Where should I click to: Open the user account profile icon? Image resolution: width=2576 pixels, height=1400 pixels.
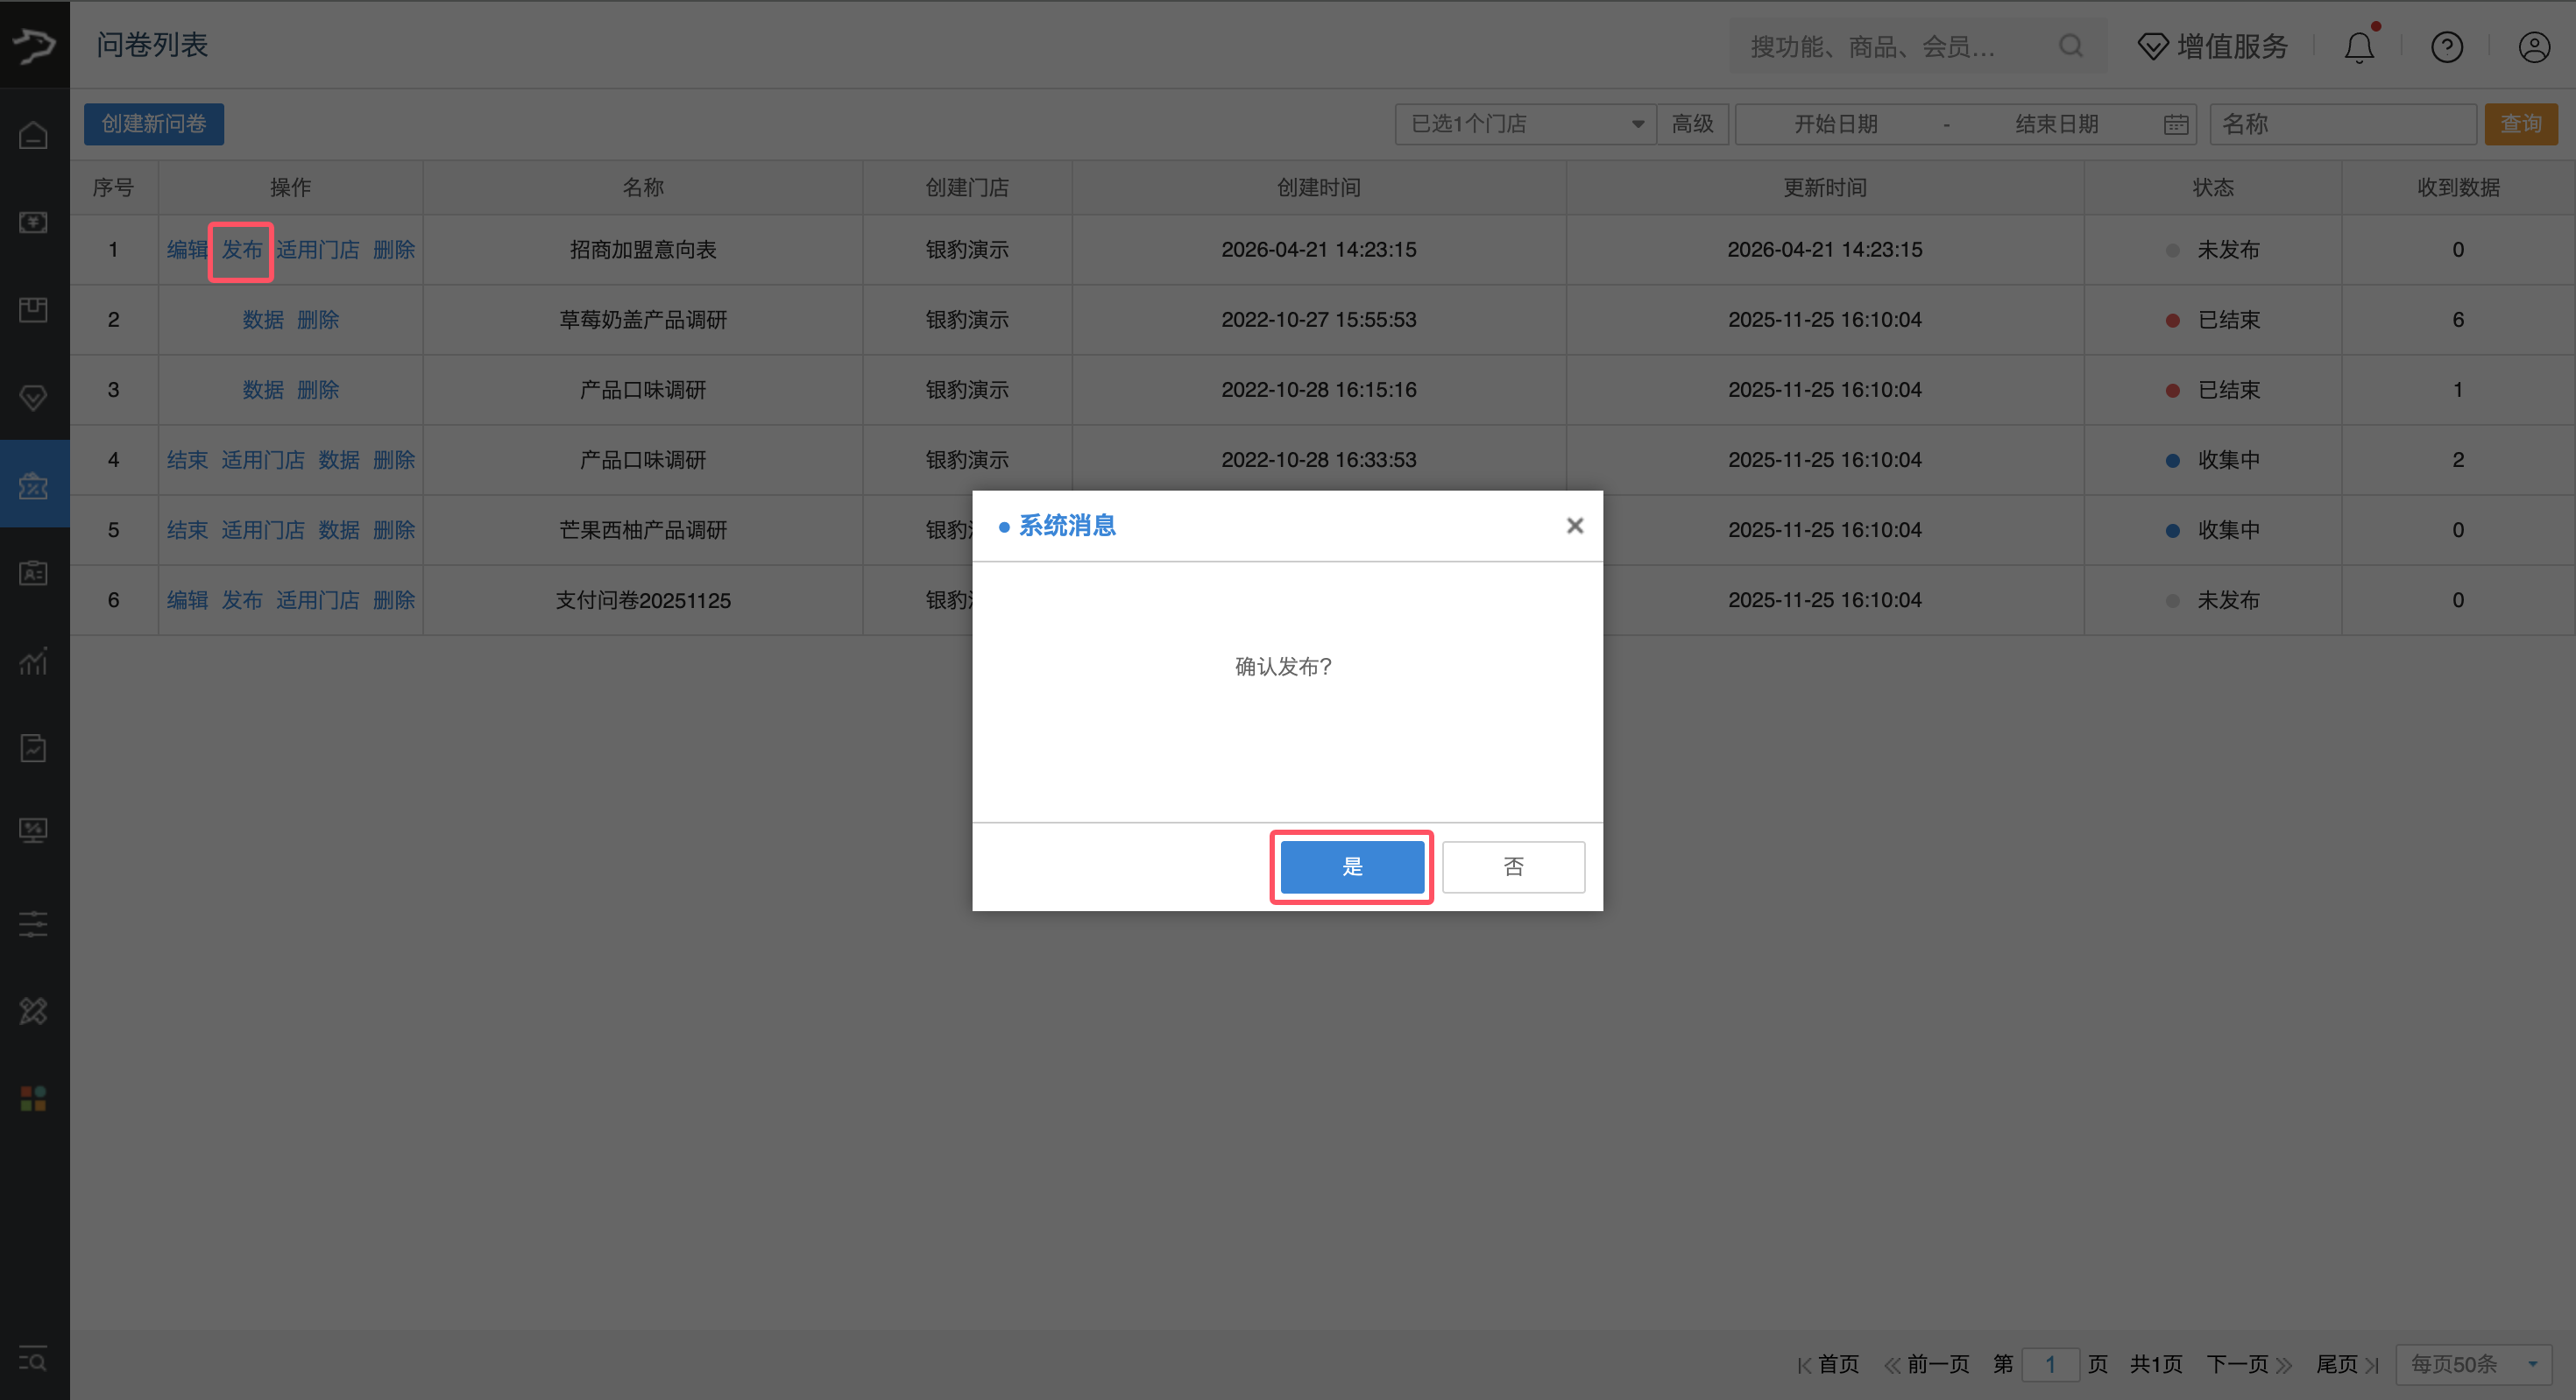[x=2533, y=46]
